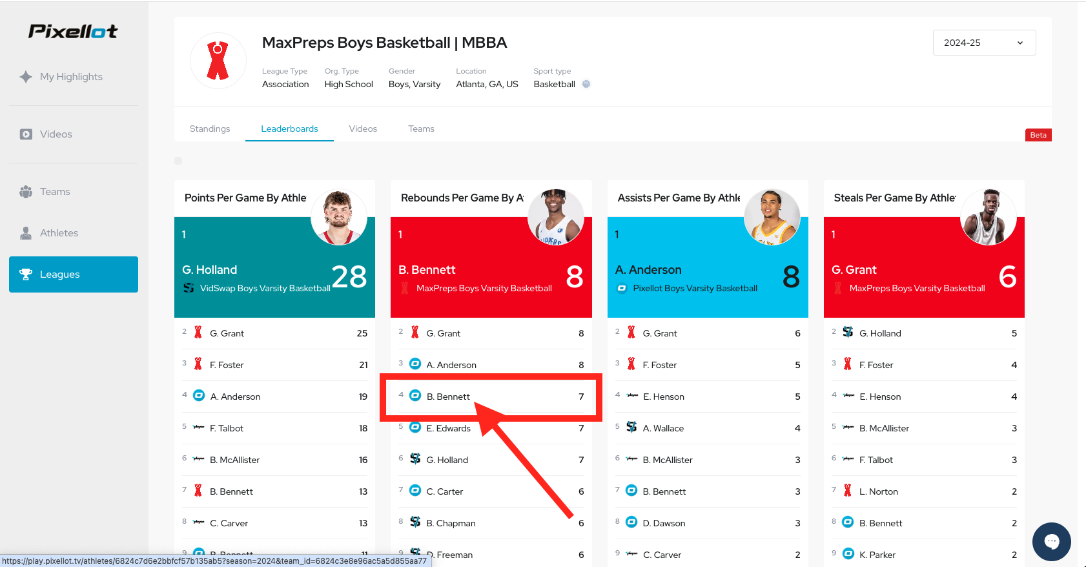The image size is (1086, 567).
Task: Open My Highlights sparkle icon
Action: pos(26,77)
